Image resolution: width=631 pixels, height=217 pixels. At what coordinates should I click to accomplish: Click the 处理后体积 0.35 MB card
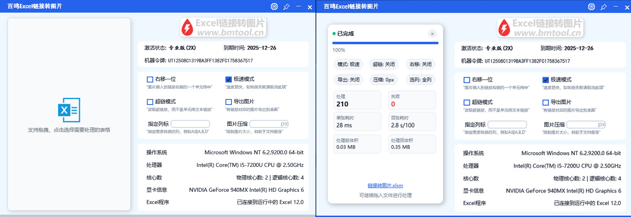coord(412,144)
